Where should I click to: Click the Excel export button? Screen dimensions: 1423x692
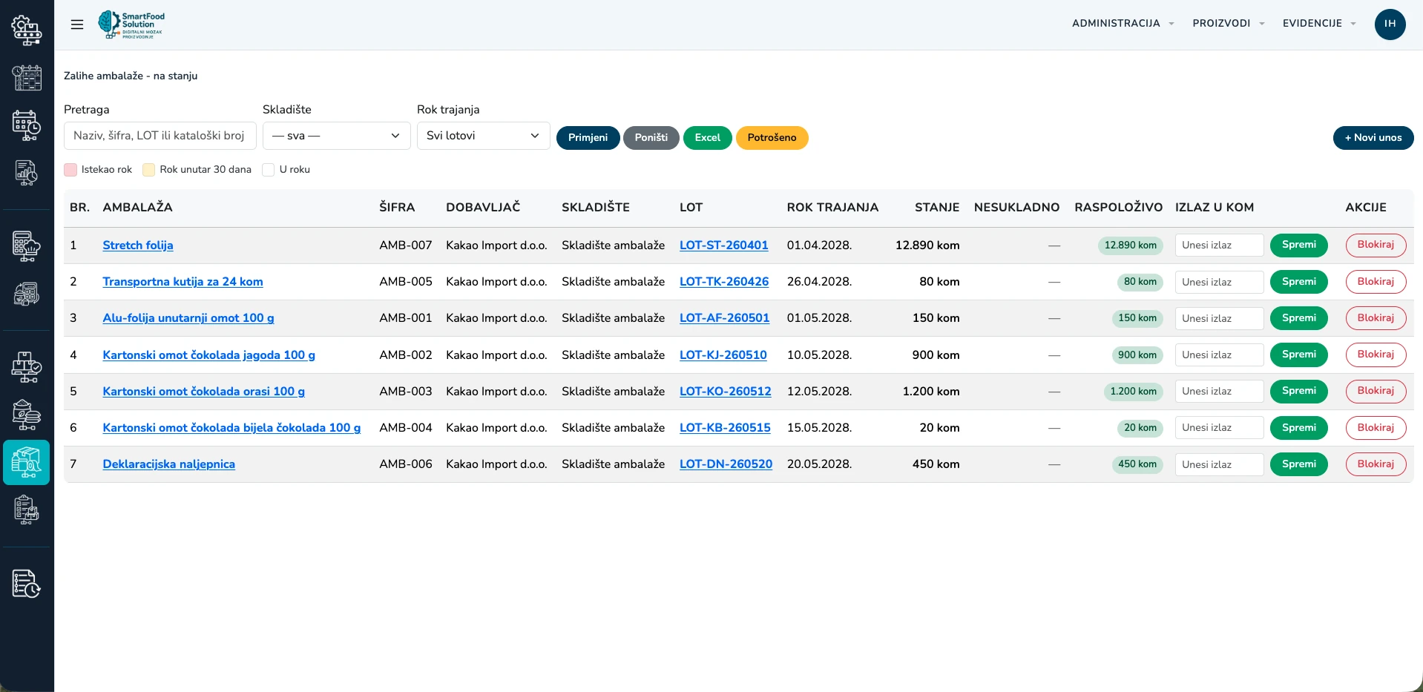[707, 138]
